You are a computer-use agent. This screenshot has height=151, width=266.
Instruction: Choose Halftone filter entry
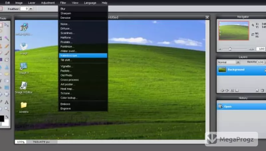(x=83, y=38)
